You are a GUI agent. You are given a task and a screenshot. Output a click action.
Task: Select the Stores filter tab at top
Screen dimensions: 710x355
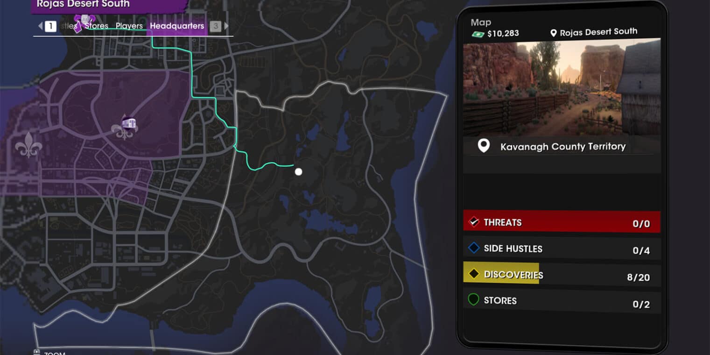[x=97, y=26]
